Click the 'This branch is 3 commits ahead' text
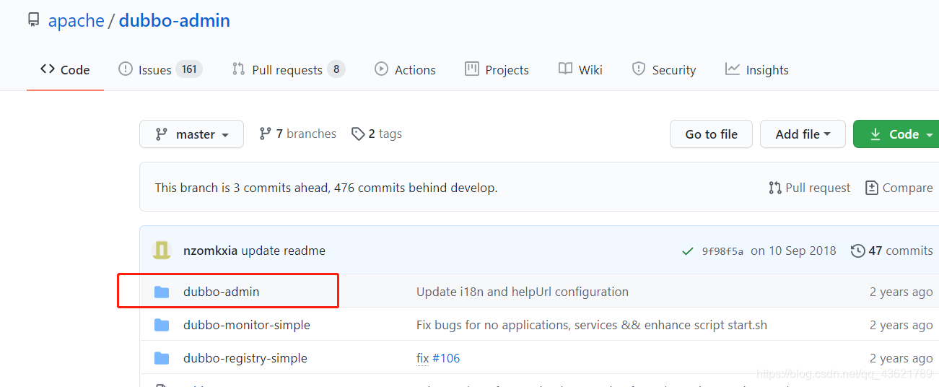The height and width of the screenshot is (387, 939). [x=326, y=188]
